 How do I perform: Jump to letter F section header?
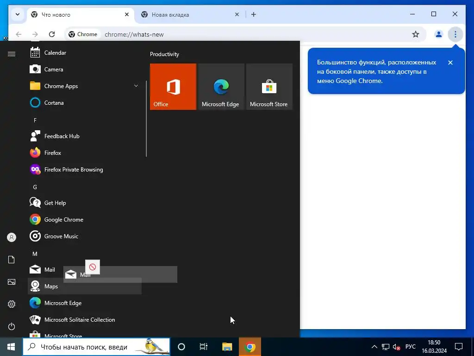coord(35,120)
